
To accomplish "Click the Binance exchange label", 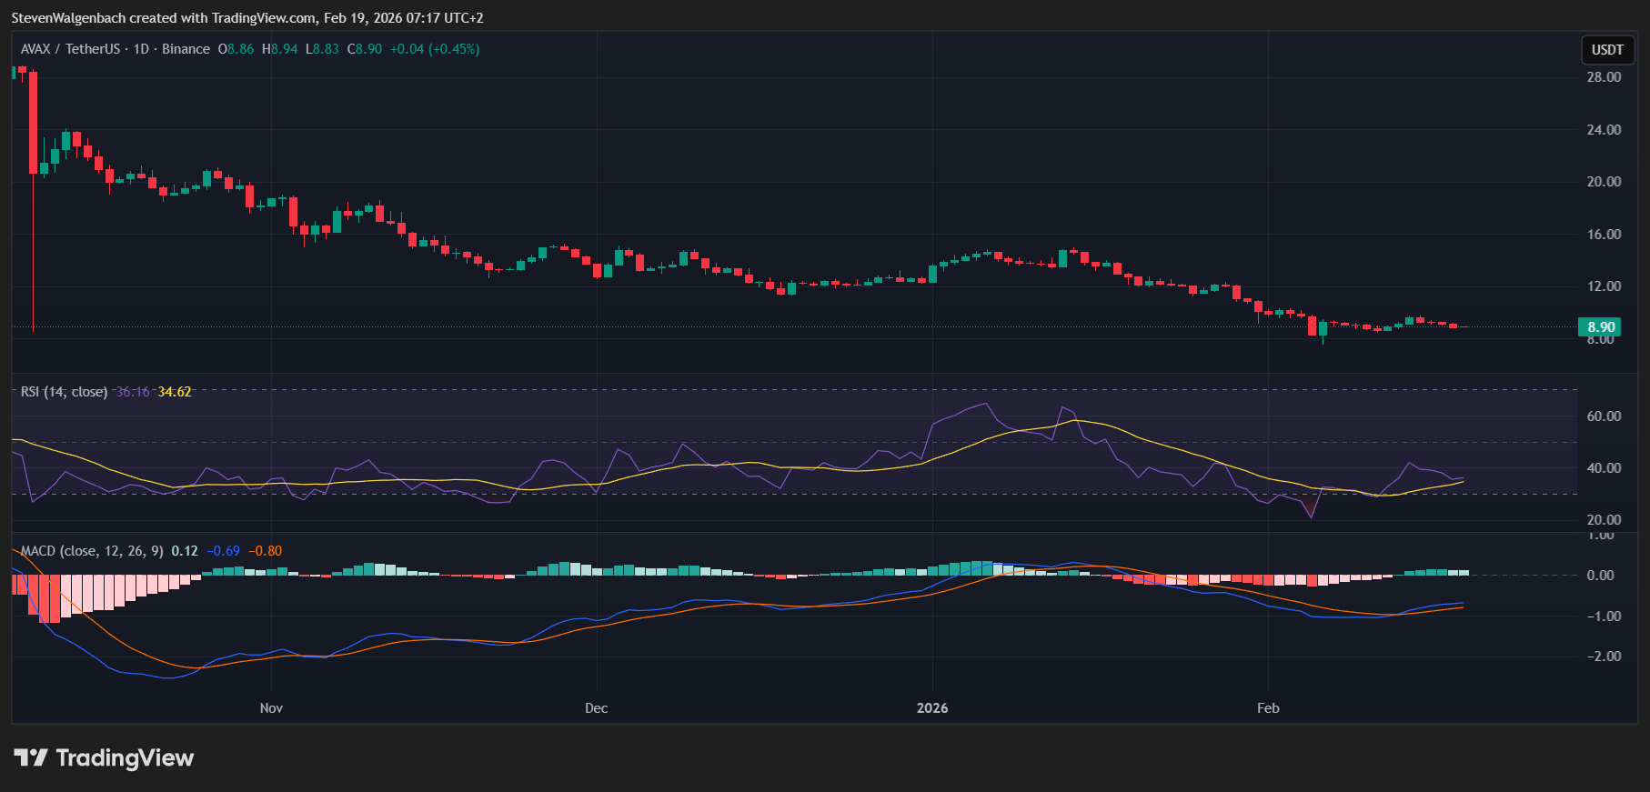I will [x=186, y=49].
